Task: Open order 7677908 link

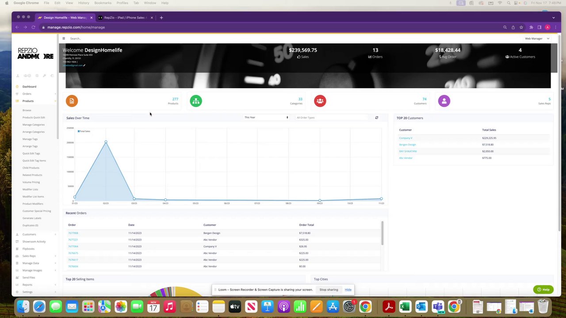Action: pos(73,233)
